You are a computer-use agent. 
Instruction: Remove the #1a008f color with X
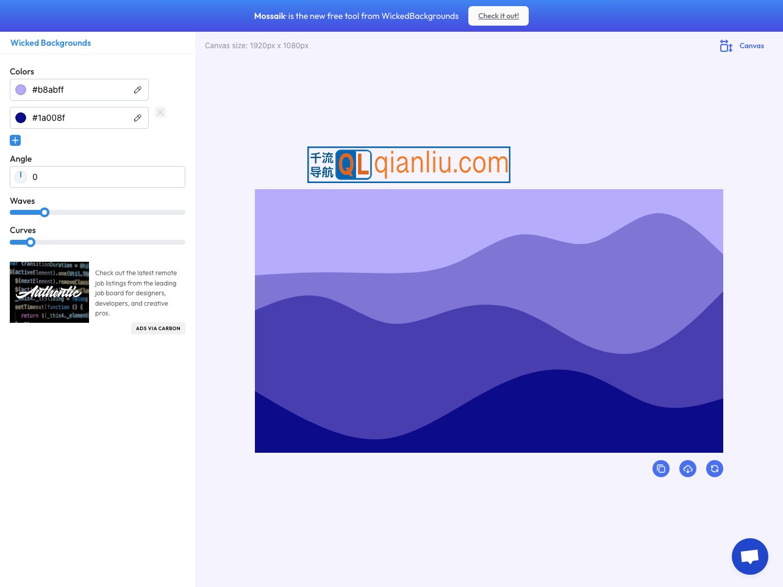coord(160,112)
